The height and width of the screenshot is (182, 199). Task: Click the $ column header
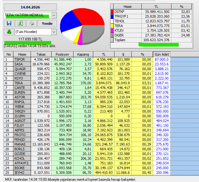[123, 54]
